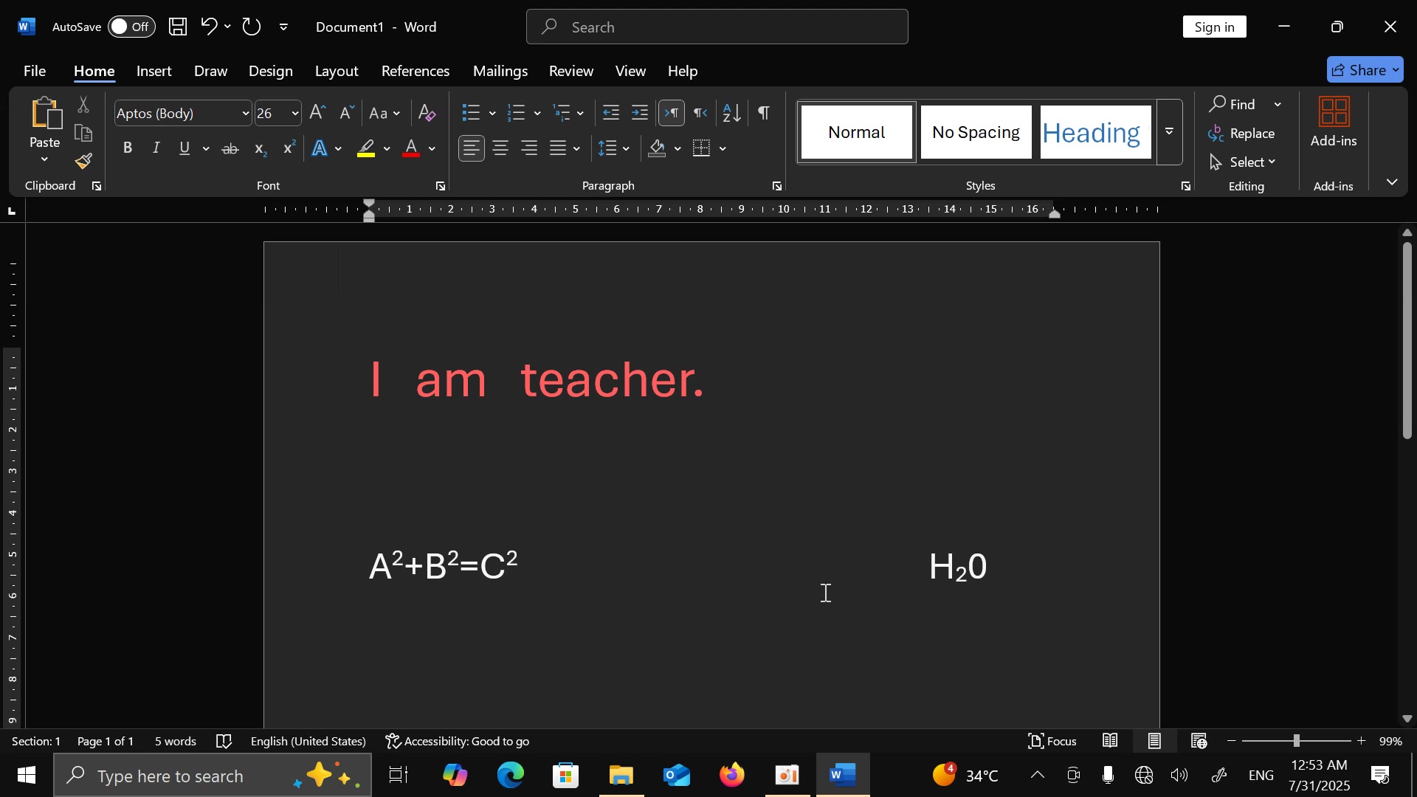The height and width of the screenshot is (797, 1417).
Task: Click Replace in Editing group
Action: (x=1244, y=134)
